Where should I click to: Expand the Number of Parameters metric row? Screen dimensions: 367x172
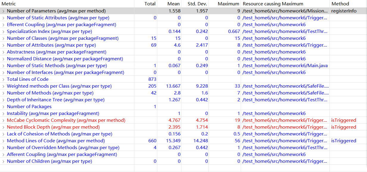pos(3,11)
